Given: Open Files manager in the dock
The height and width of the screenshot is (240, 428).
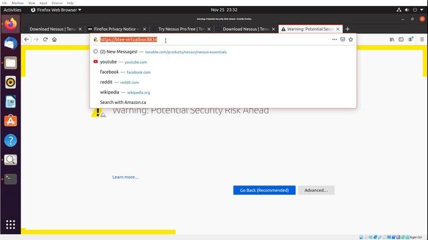Looking at the screenshot, I should click(11, 63).
